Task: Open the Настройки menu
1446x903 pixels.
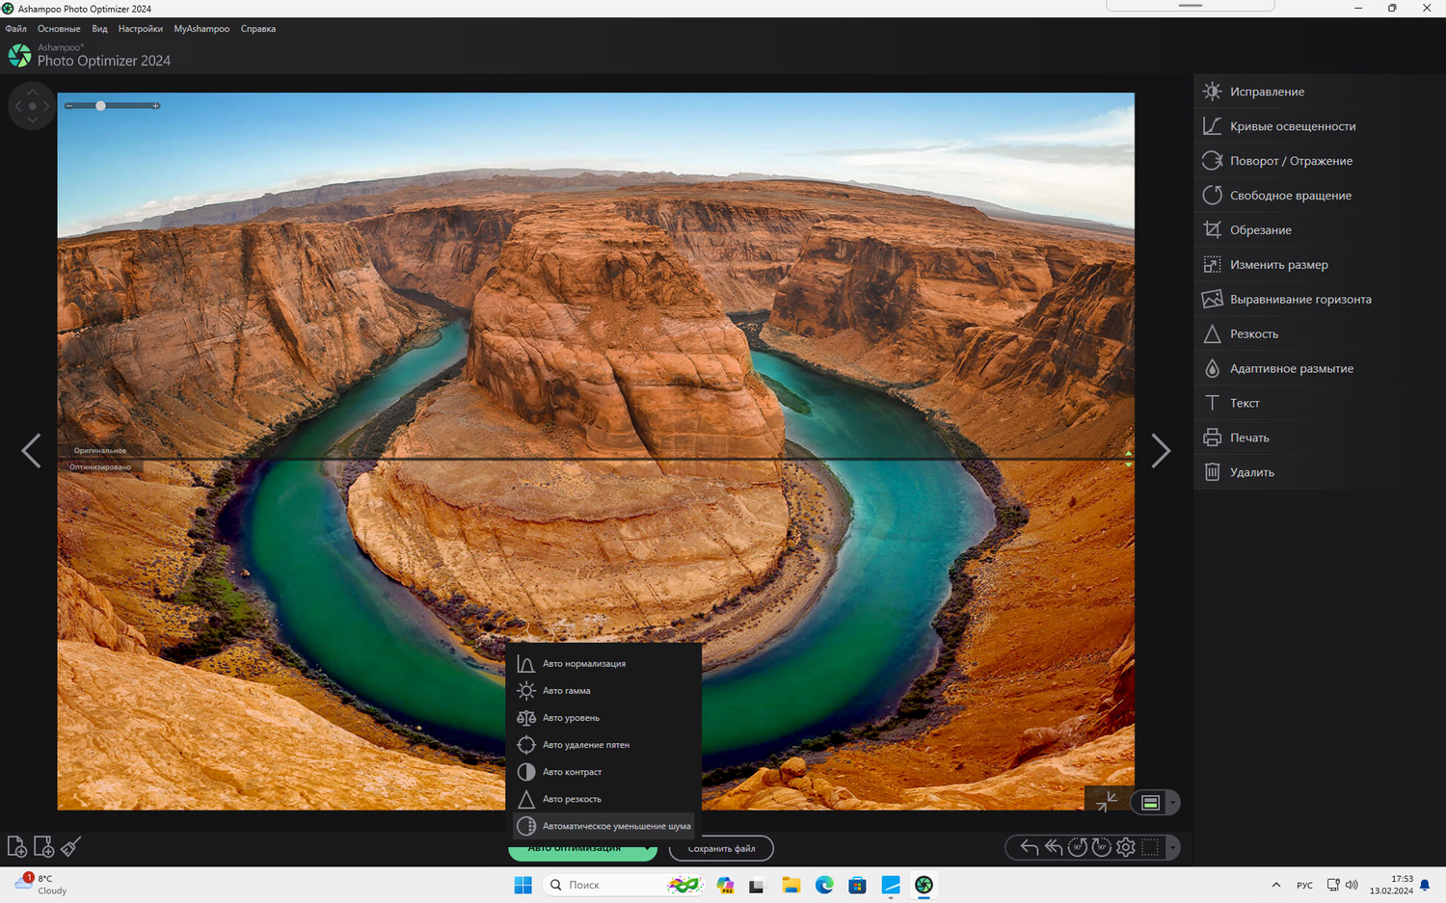Action: (x=140, y=29)
